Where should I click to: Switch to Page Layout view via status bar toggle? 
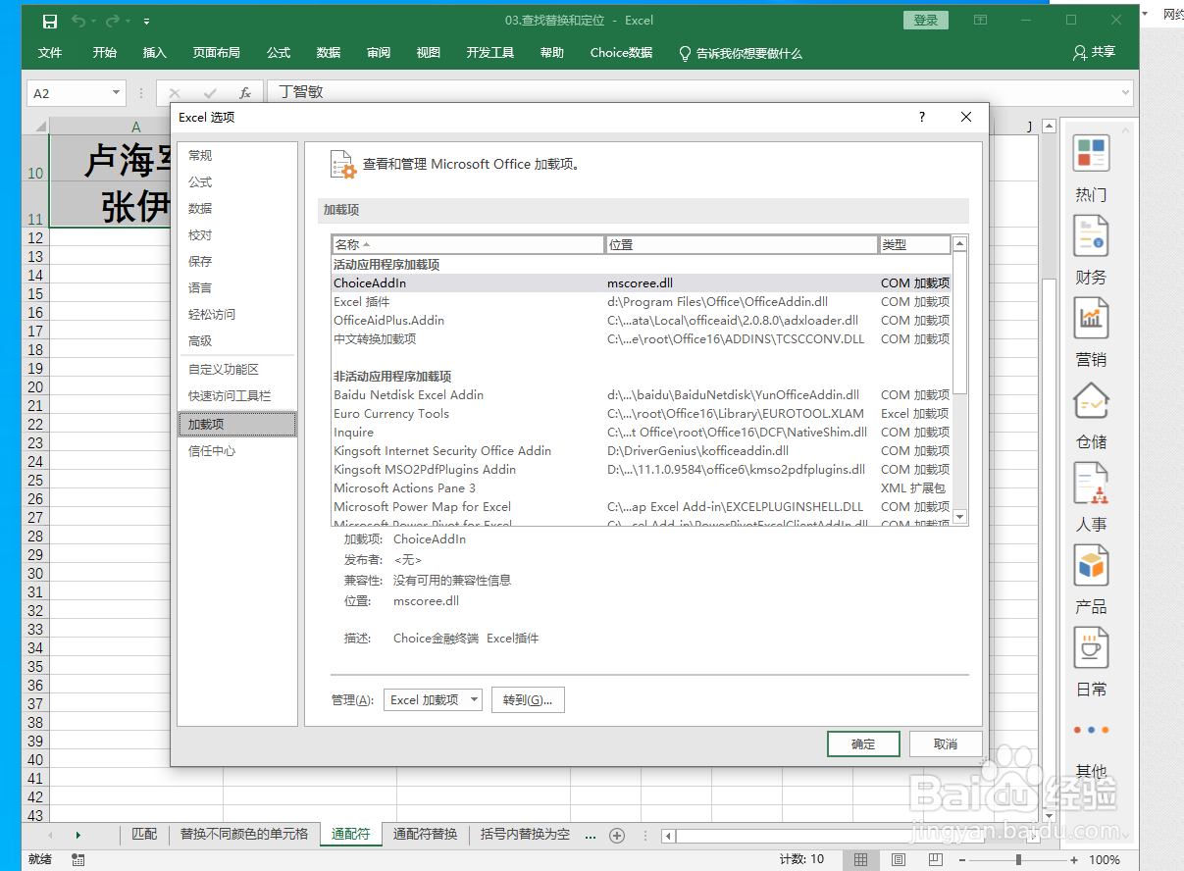898,858
